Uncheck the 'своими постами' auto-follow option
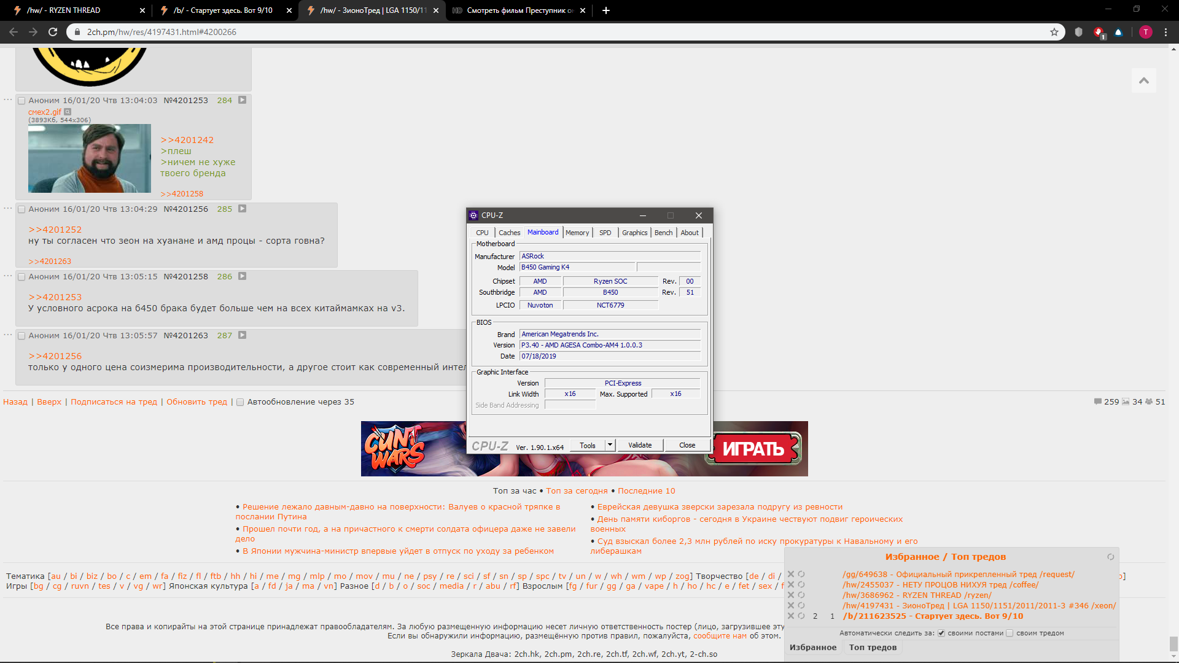The height and width of the screenshot is (663, 1179). tap(941, 633)
